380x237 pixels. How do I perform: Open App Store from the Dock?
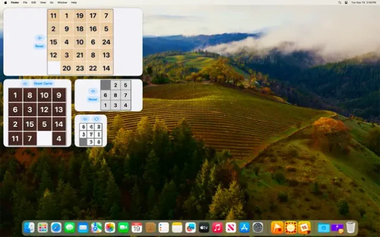[244, 228]
